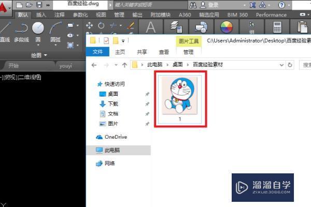Open the BIM 360 ribbon tab
This screenshot has width=311, height=207.
pyautogui.click(x=237, y=15)
